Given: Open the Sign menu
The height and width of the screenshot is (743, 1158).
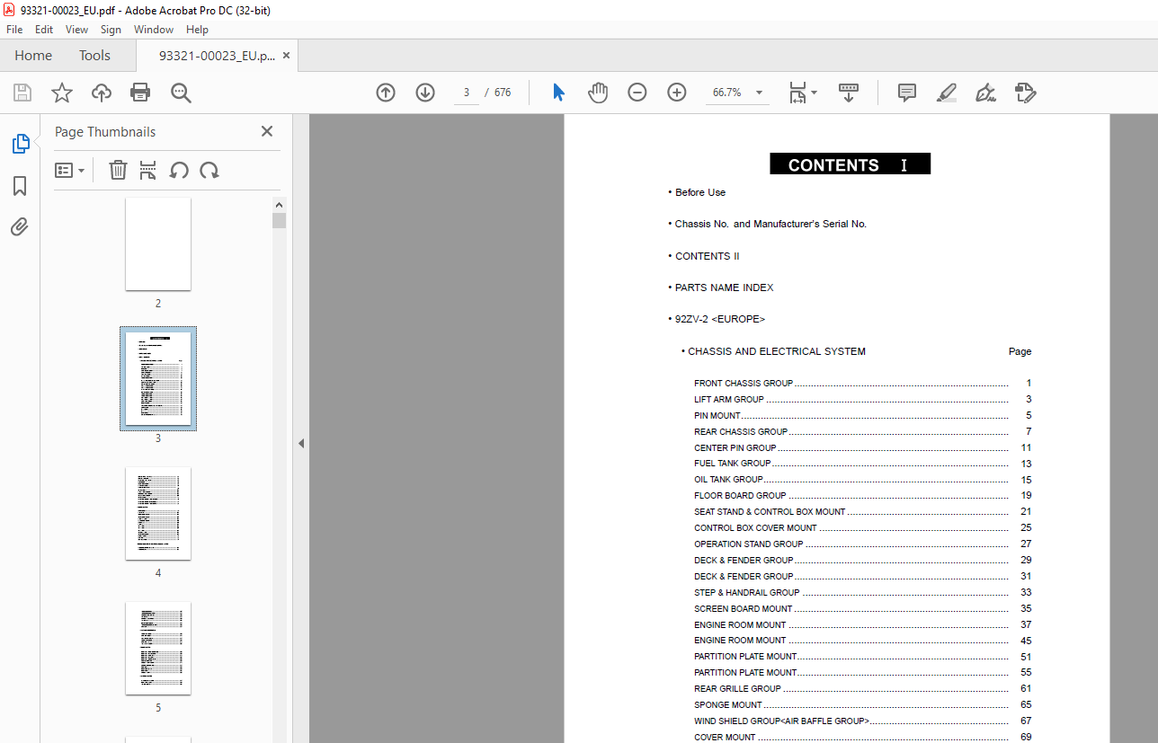Looking at the screenshot, I should [x=111, y=29].
